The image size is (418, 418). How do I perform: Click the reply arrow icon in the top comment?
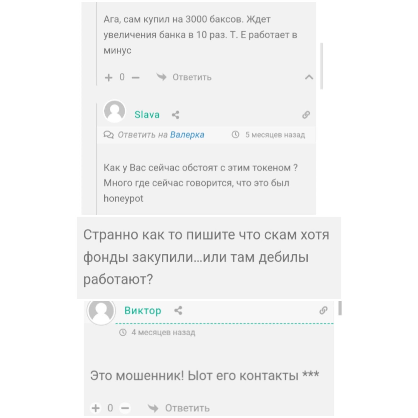[161, 77]
